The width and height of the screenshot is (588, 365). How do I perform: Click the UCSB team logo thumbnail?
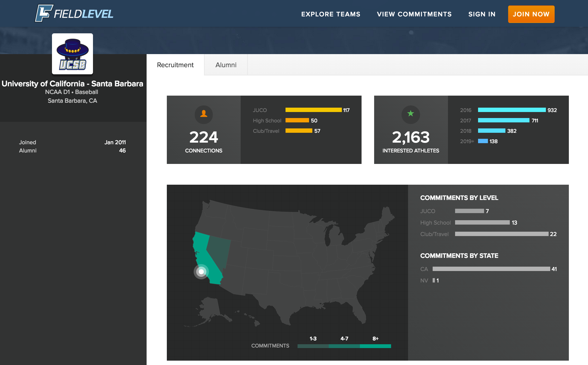72,54
